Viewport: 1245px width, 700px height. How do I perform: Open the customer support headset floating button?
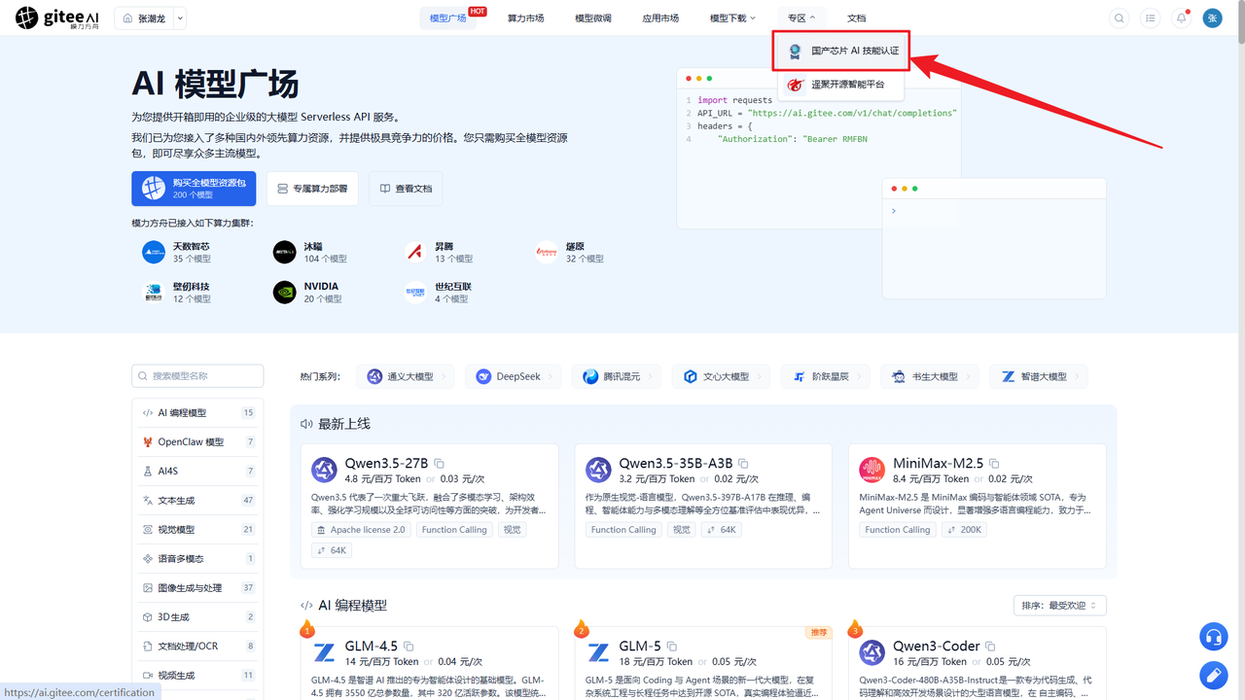[1214, 637]
